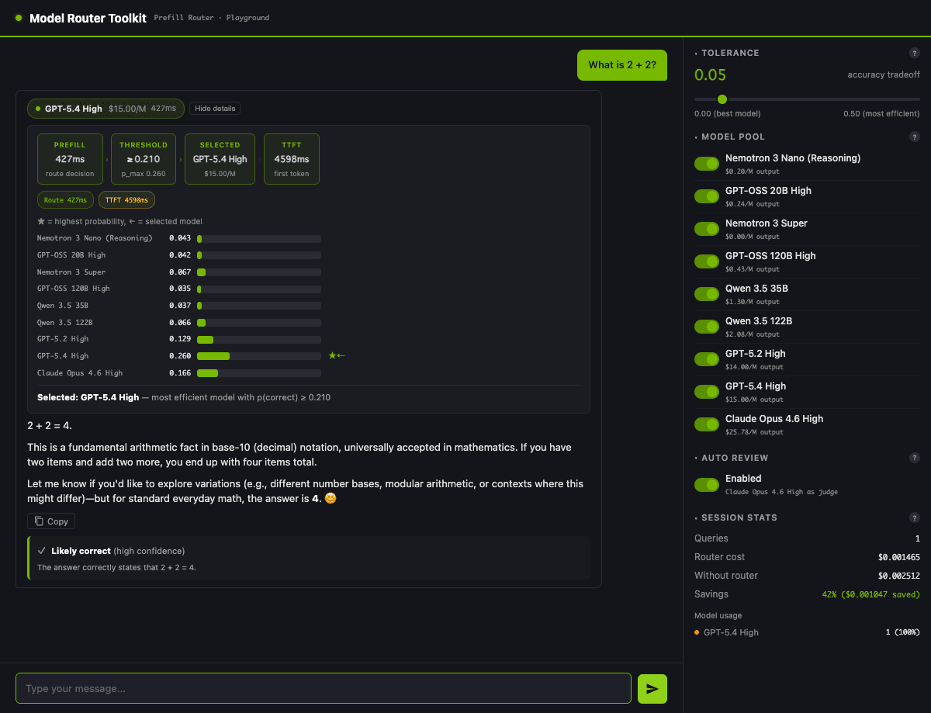Adjust the tolerance slider handle
This screenshot has height=713, width=931.
pyautogui.click(x=722, y=99)
